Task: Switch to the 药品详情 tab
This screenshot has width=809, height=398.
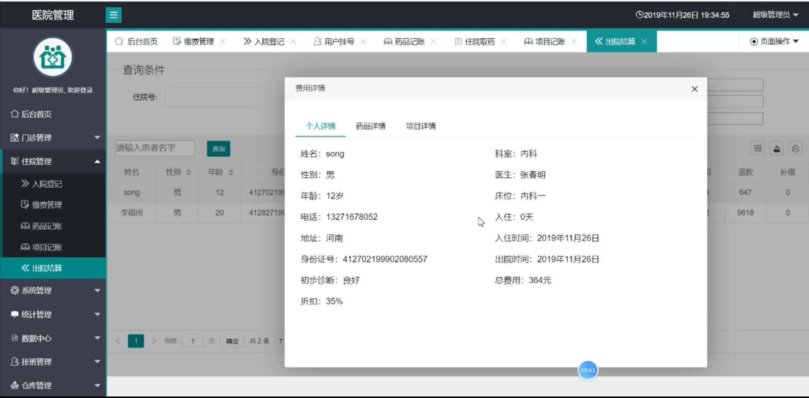Action: [370, 126]
